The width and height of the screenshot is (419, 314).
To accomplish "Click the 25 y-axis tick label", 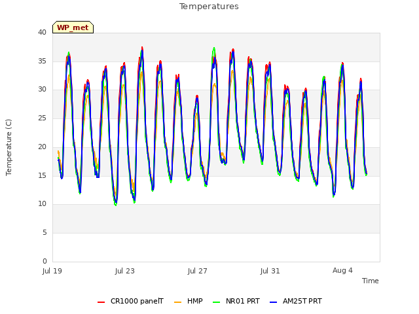I will [42, 118].
